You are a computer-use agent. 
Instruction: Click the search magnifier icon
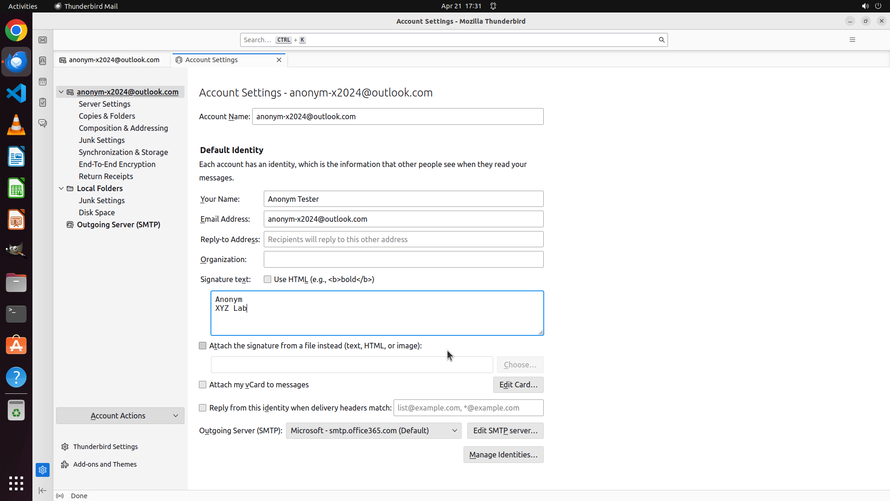pyautogui.click(x=661, y=40)
